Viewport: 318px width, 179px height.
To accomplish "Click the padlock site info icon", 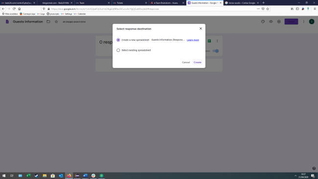I will click(48, 9).
